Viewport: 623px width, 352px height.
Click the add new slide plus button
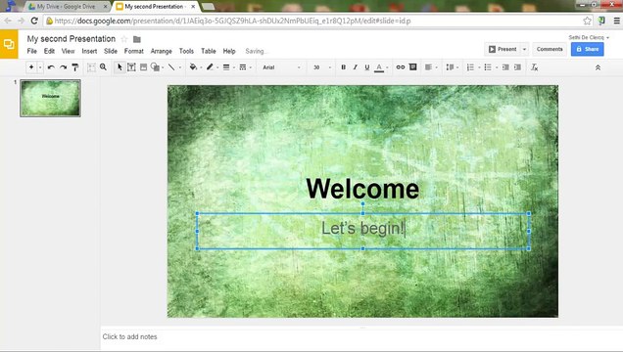(31, 67)
